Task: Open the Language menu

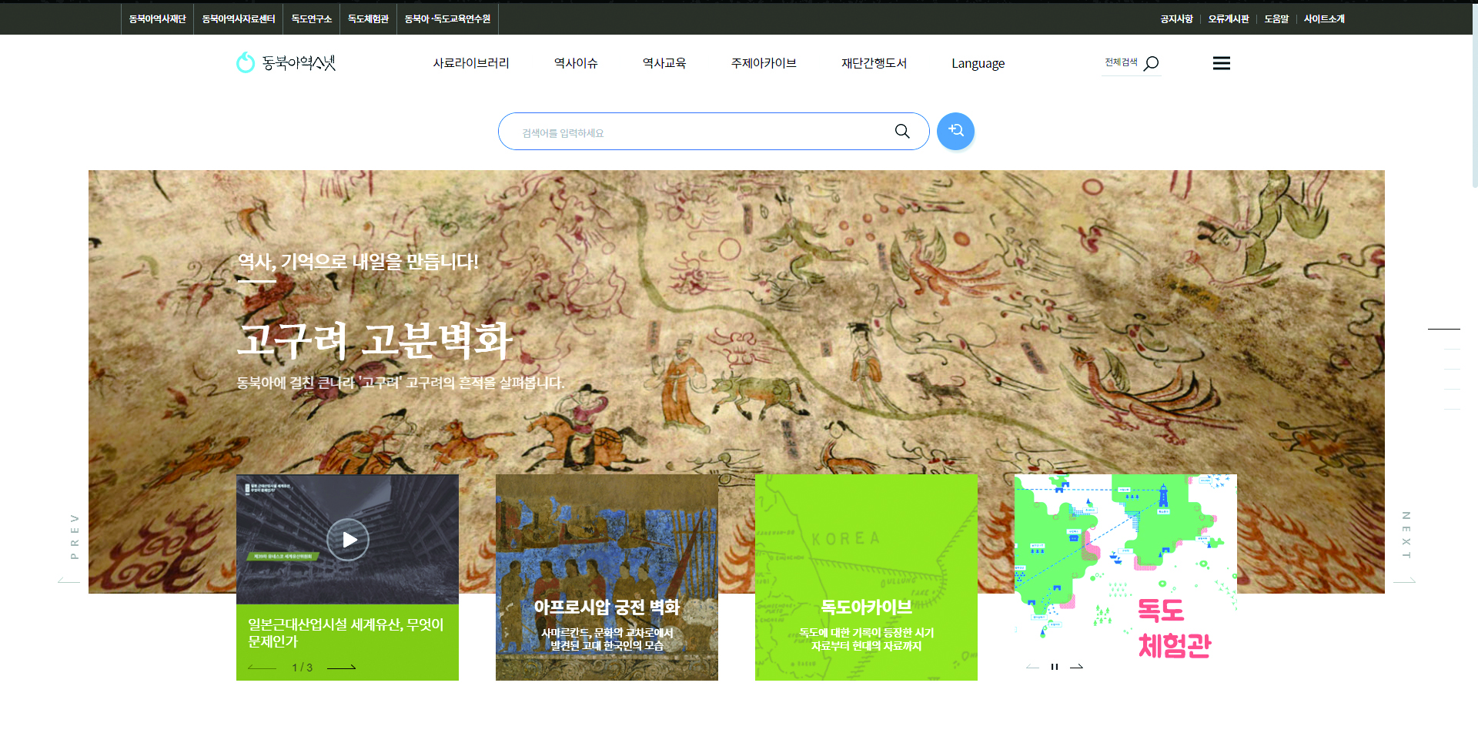Action: coord(978,63)
